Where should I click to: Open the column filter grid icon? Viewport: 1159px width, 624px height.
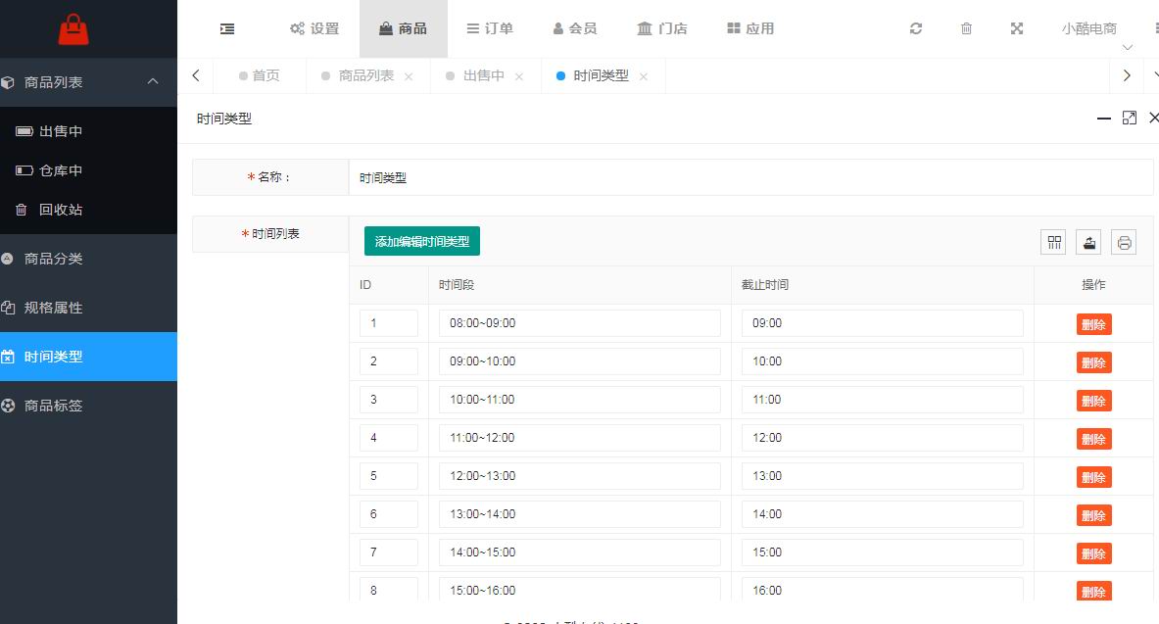pos(1053,242)
